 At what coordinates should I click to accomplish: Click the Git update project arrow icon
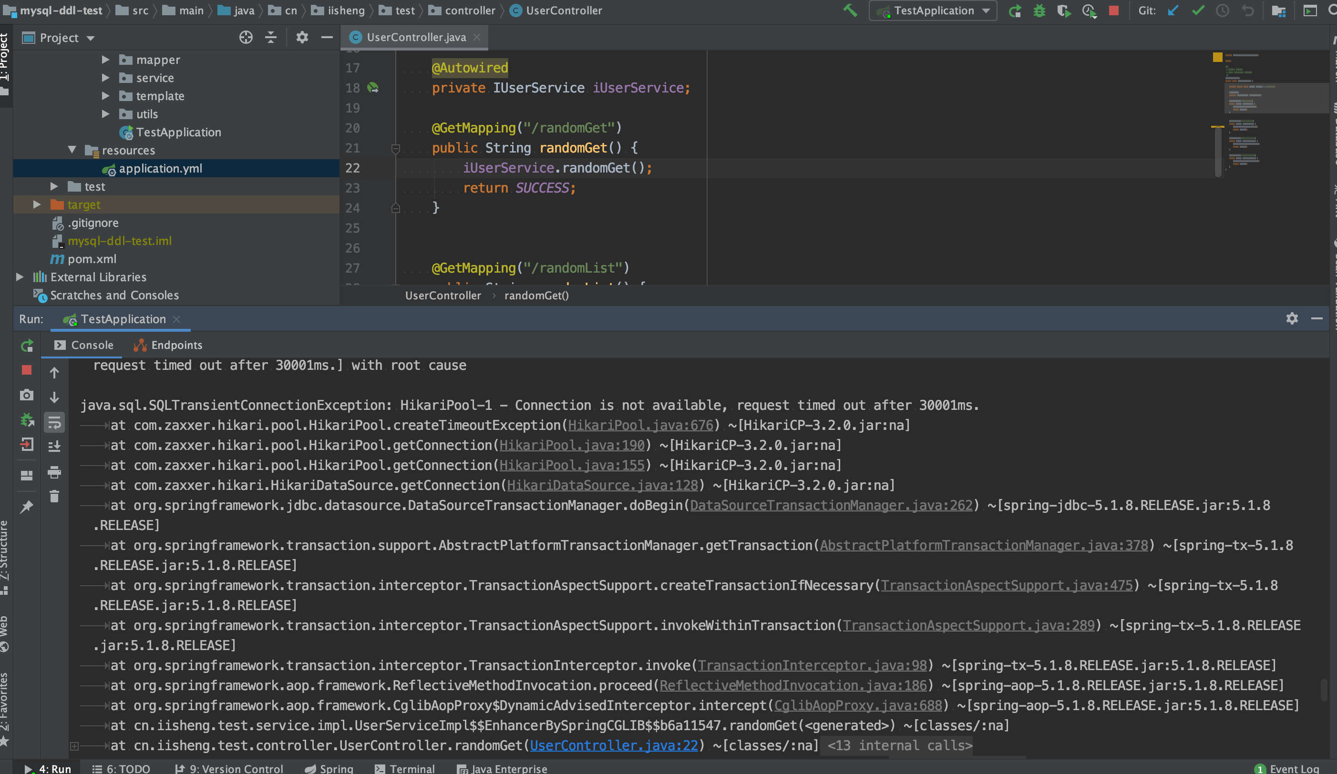pos(1173,10)
